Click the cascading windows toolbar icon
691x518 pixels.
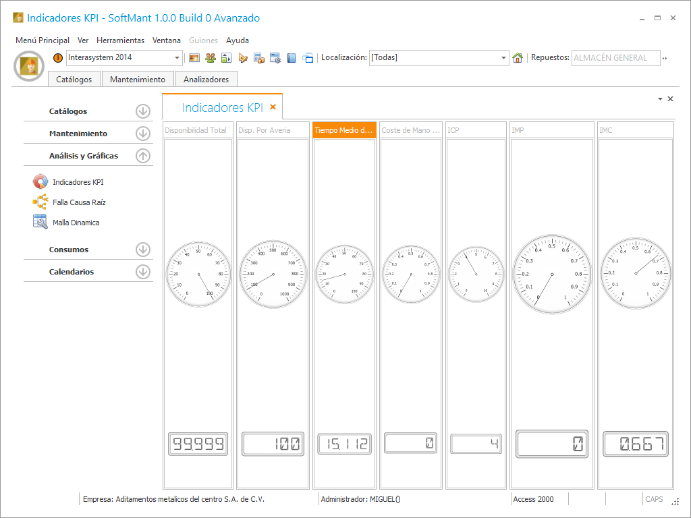click(308, 58)
